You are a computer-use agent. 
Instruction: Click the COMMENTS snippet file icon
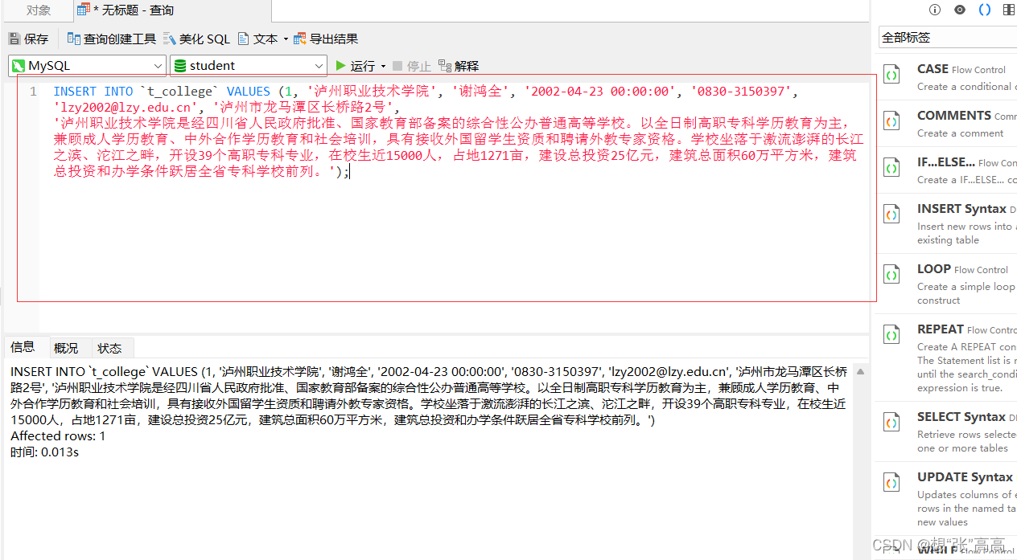[891, 122]
